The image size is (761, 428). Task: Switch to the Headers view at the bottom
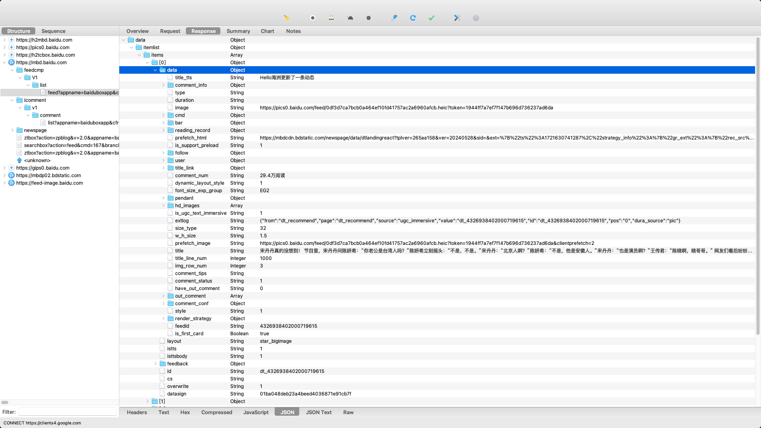137,412
